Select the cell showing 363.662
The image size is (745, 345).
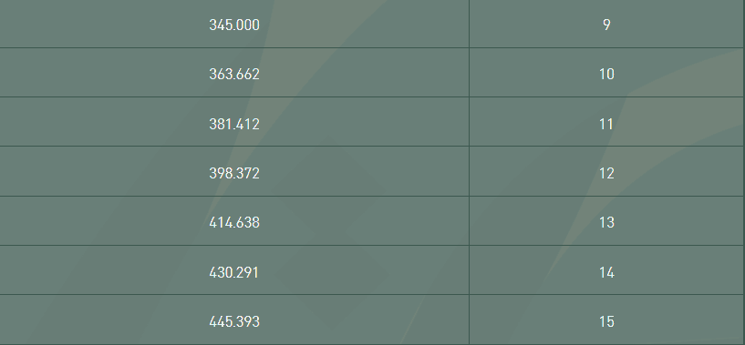[x=234, y=74]
